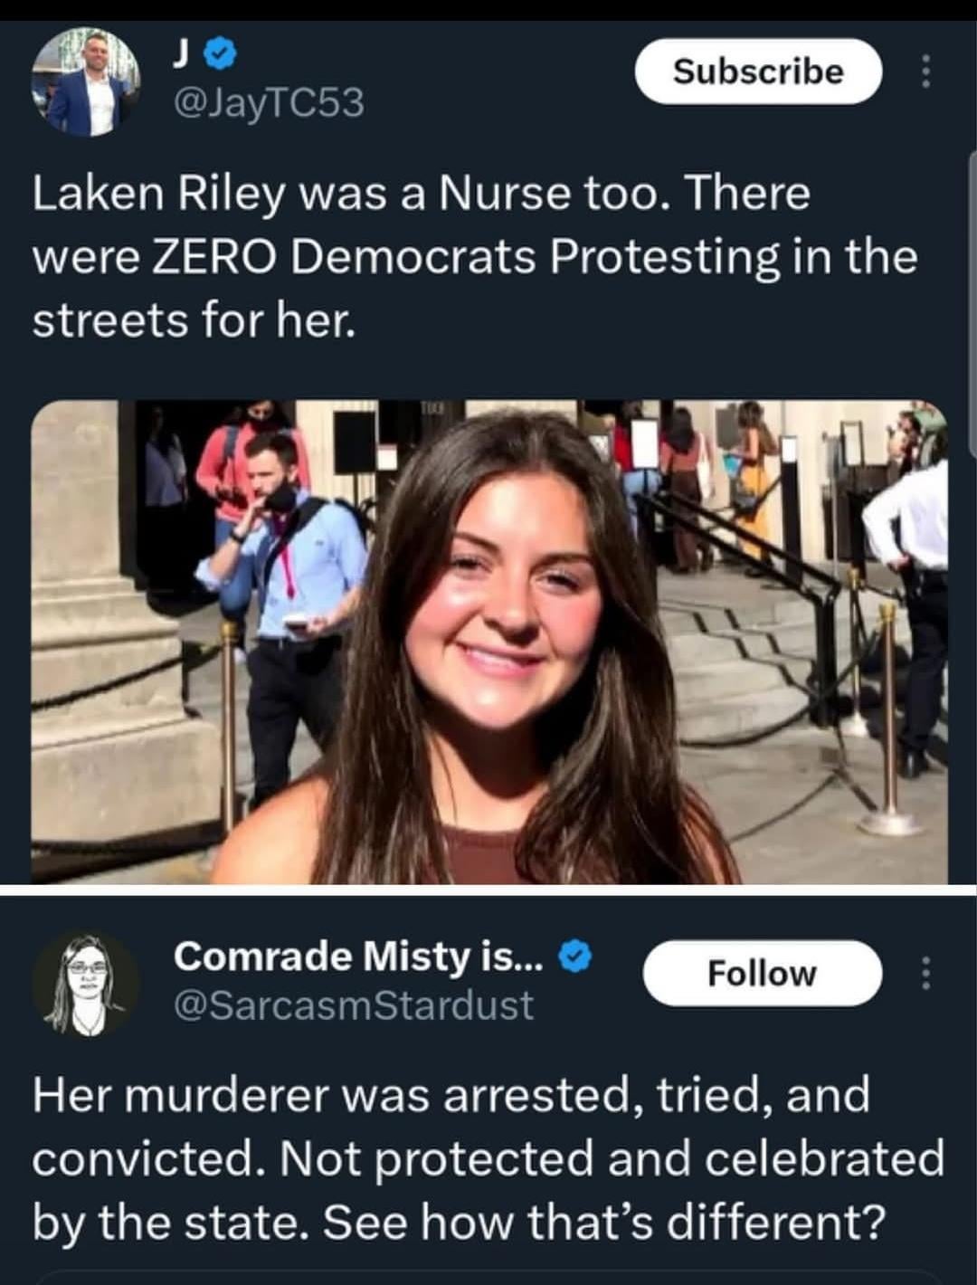Subscribe to the JayTC53 account

[758, 71]
